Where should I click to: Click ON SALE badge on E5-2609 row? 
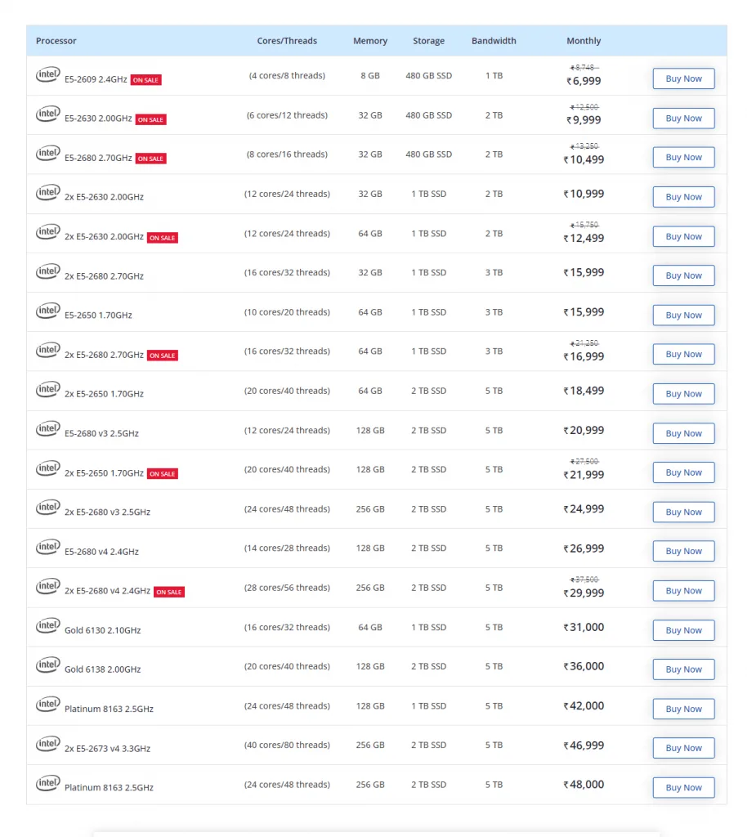[146, 80]
